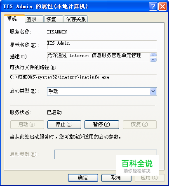This screenshot has width=169, height=186.
Task: Click the 手动 startup type combo box
Action: (x=102, y=91)
